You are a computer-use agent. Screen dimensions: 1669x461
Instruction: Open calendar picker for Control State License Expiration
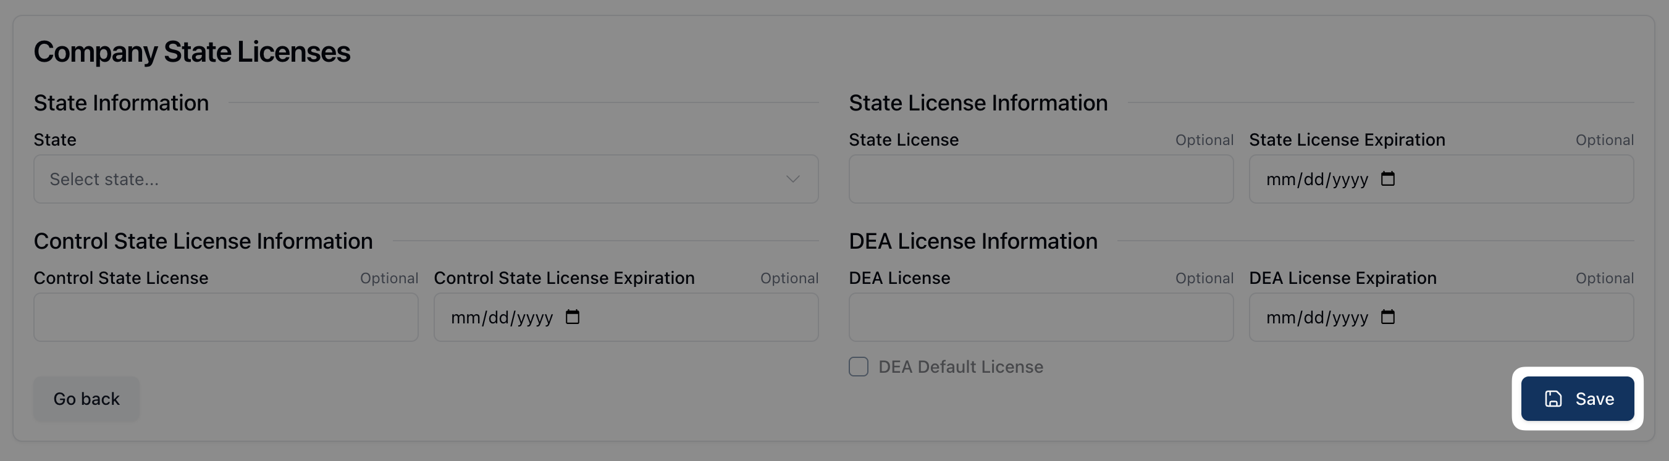pos(572,317)
